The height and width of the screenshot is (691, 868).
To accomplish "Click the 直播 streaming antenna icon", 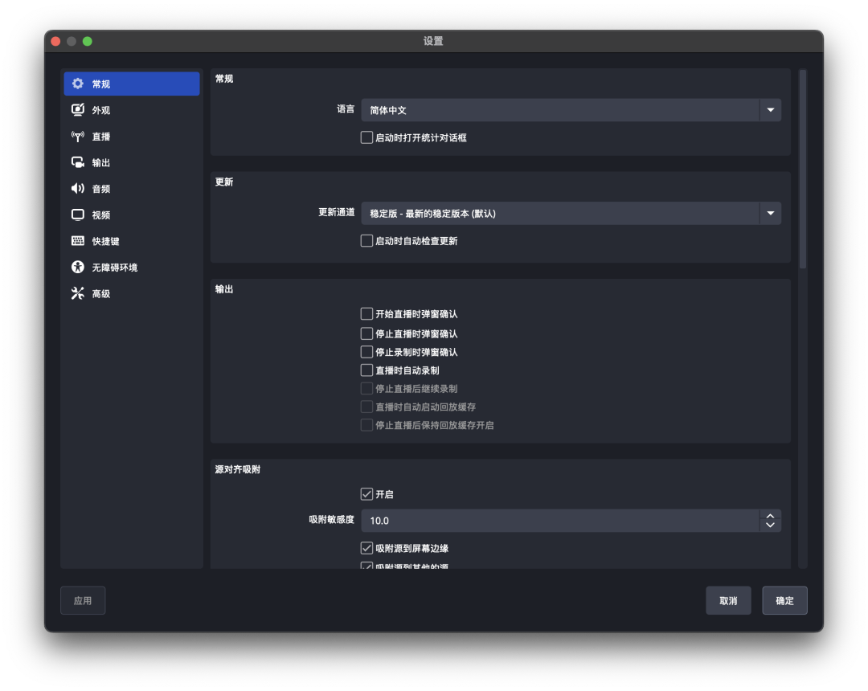I will (77, 136).
